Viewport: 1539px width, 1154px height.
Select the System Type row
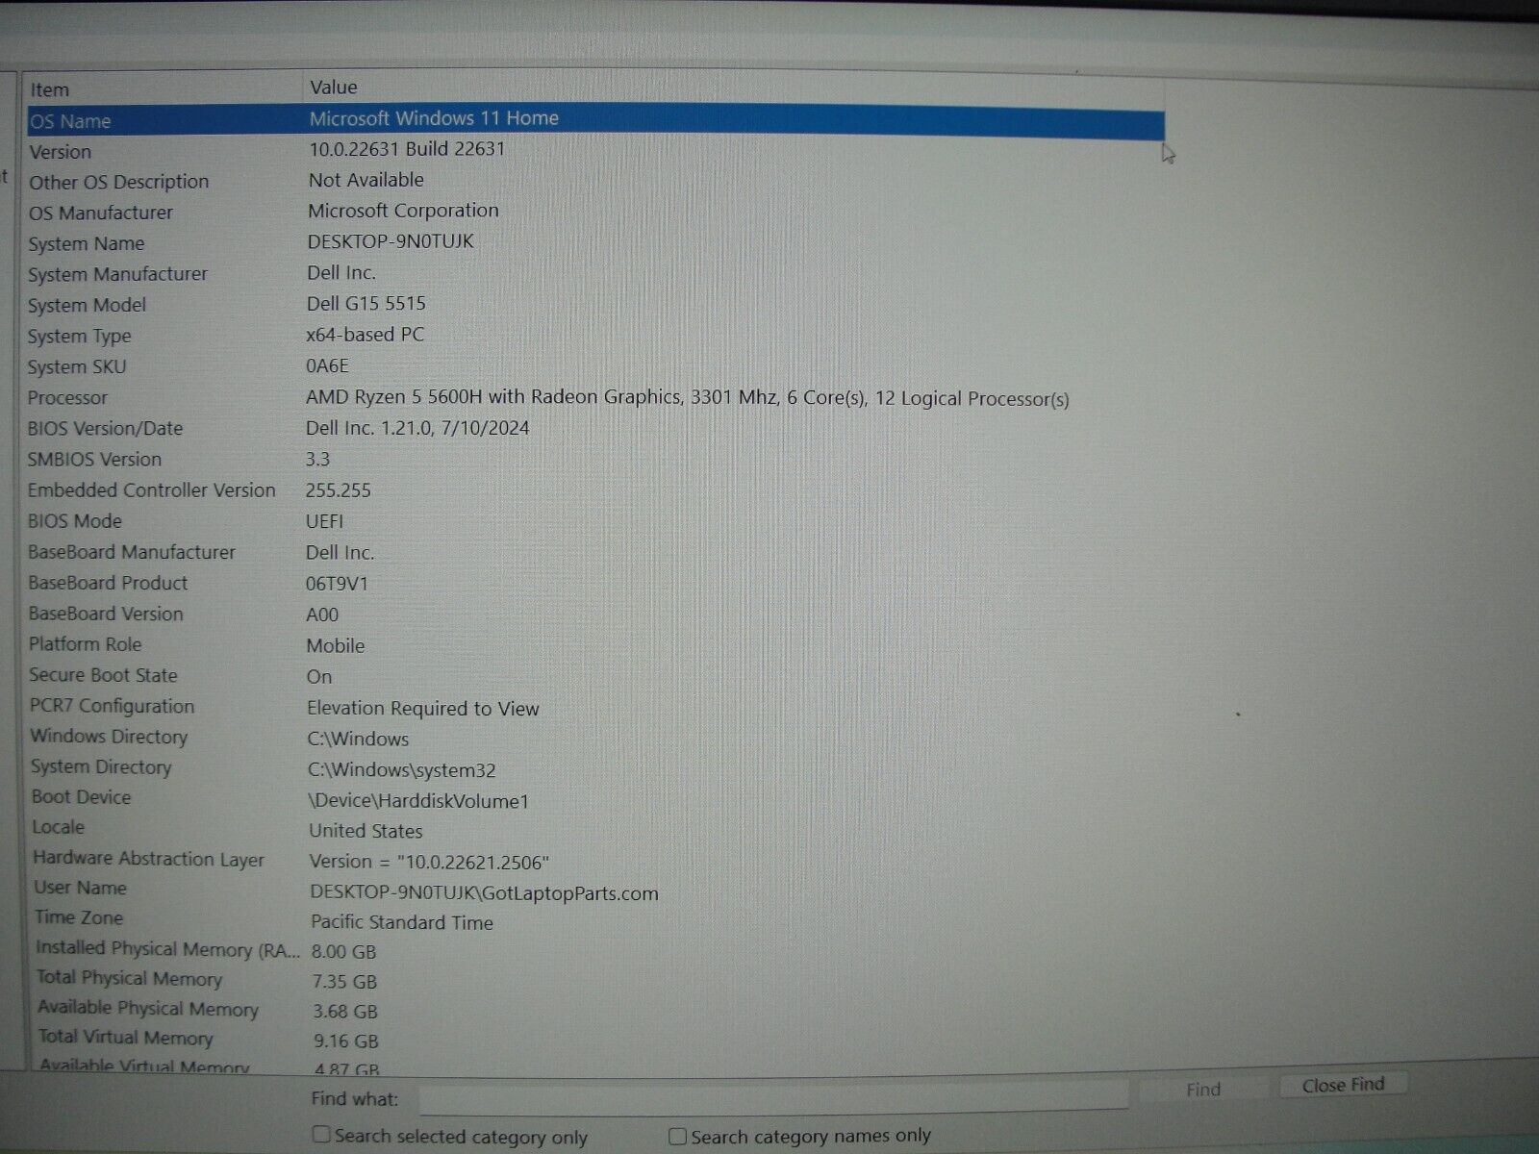(596, 336)
